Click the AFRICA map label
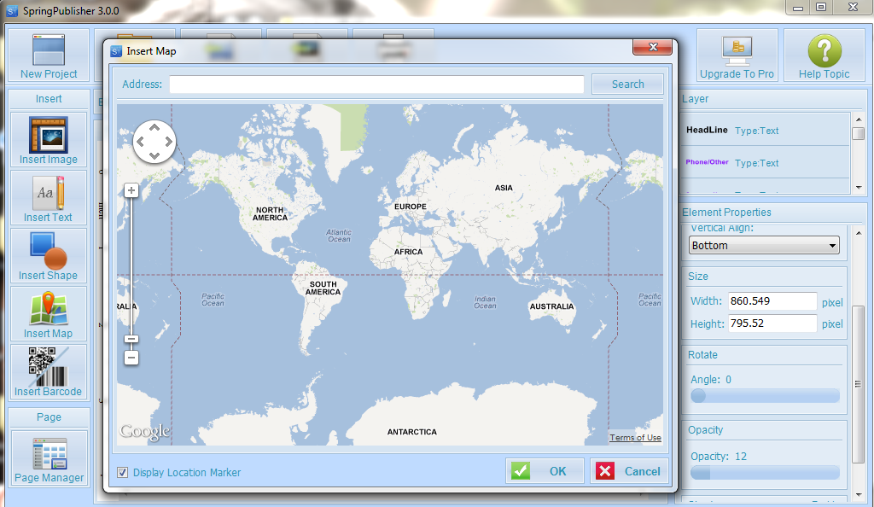Screen dimensions: 874x507 pyautogui.click(x=409, y=252)
